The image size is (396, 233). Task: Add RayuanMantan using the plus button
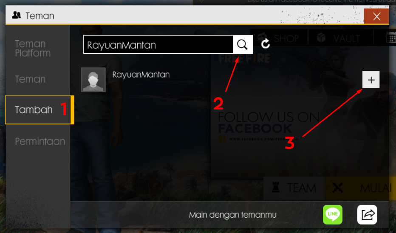click(371, 80)
